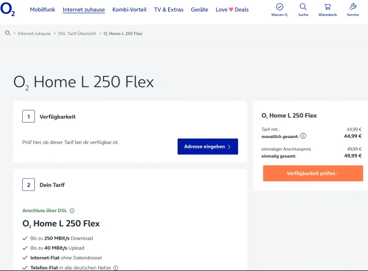This screenshot has height=271, width=368.
Task: Click the O2 logo in header
Action: pyautogui.click(x=7, y=9)
